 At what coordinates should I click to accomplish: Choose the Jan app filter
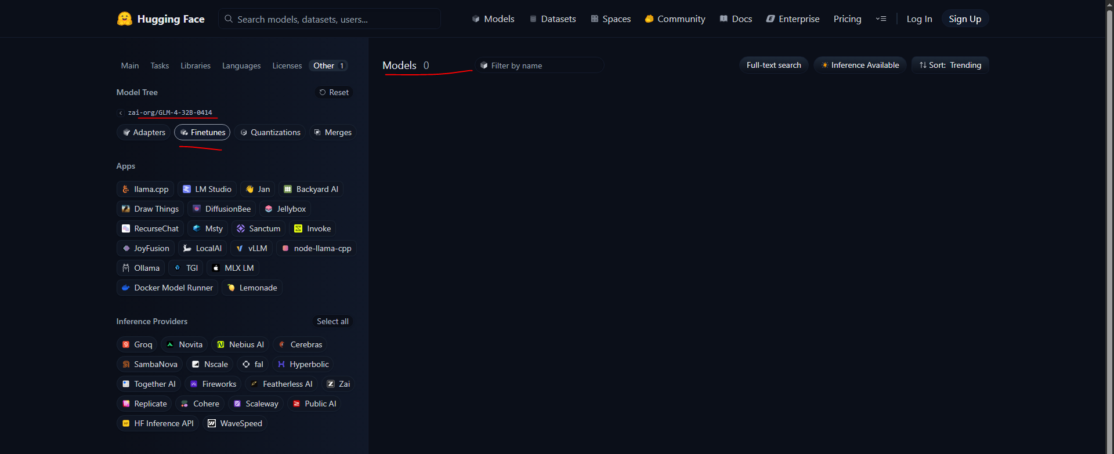pyautogui.click(x=258, y=189)
